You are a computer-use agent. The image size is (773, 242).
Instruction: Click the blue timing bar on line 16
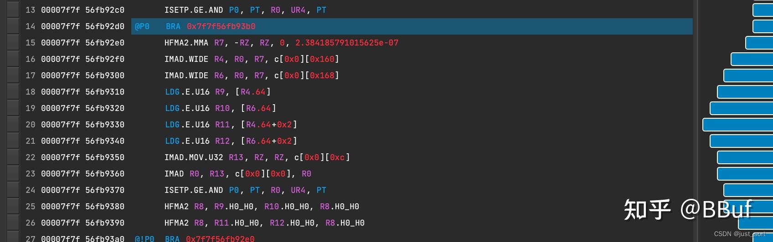(752, 59)
